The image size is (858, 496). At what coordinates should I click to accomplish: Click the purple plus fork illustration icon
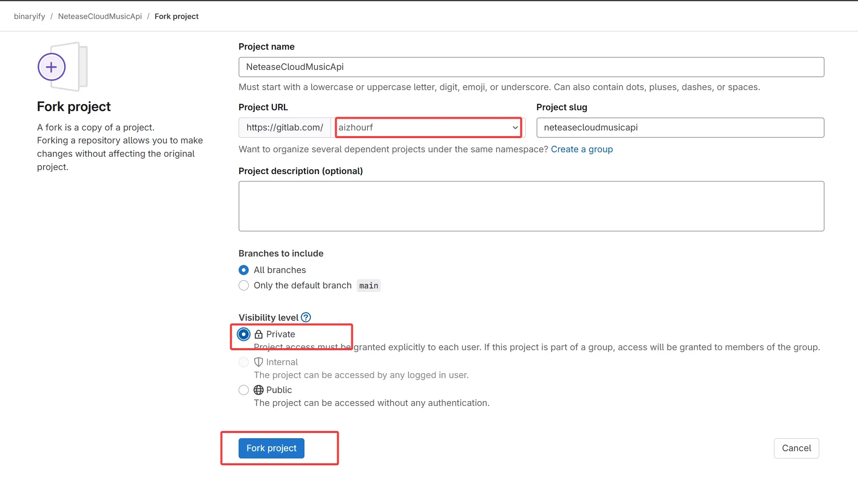click(x=52, y=67)
